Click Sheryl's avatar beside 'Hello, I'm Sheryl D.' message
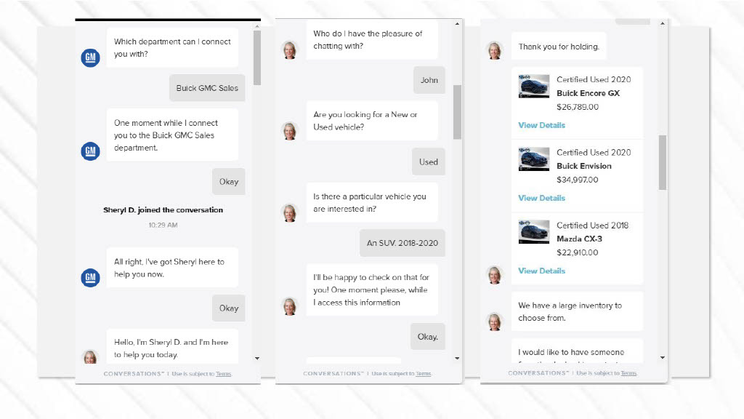 [90, 356]
